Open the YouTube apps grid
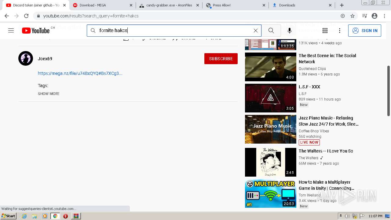 point(325,31)
